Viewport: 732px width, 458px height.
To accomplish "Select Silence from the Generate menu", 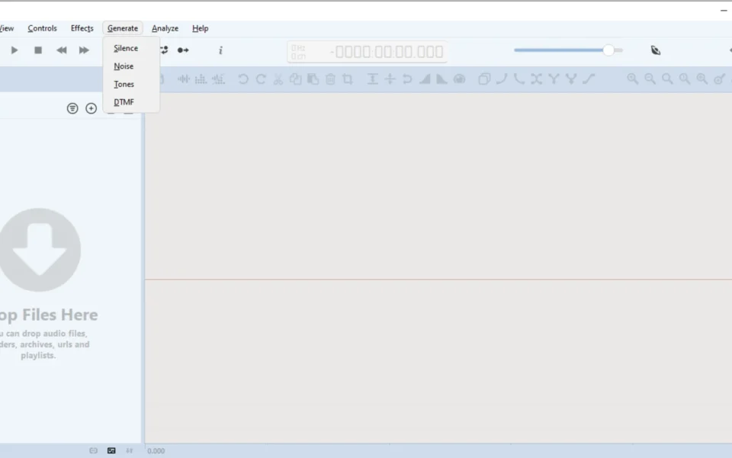I will [131, 48].
